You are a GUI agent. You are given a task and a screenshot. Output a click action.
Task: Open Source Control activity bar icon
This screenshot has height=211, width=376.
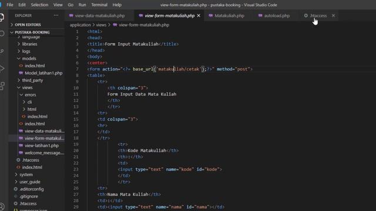click(2, 51)
